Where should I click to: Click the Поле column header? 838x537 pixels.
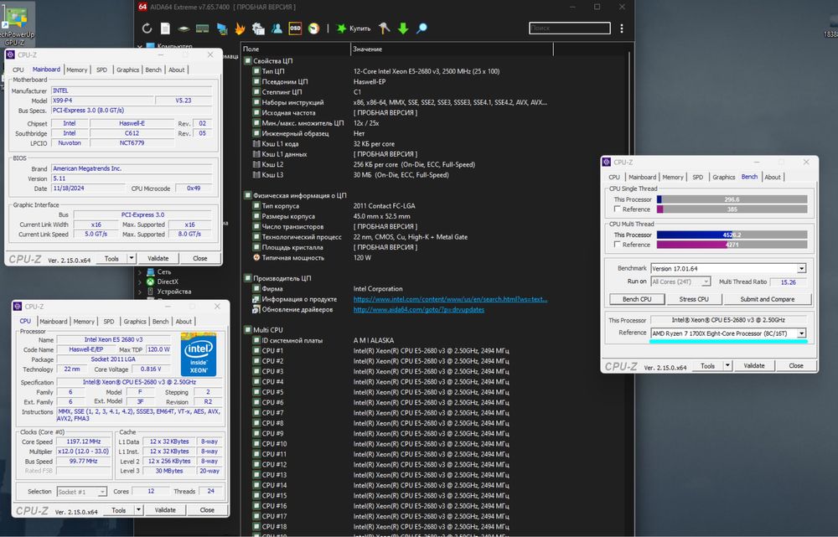click(296, 49)
